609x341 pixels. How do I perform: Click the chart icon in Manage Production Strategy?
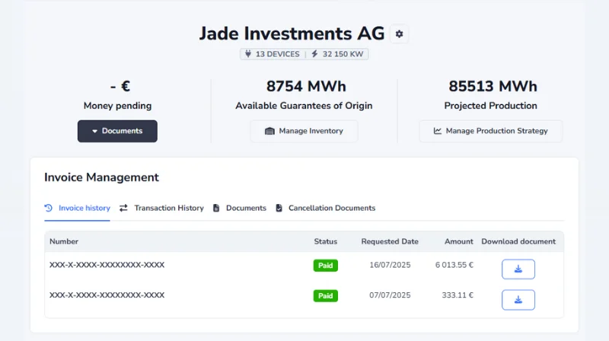coord(437,131)
